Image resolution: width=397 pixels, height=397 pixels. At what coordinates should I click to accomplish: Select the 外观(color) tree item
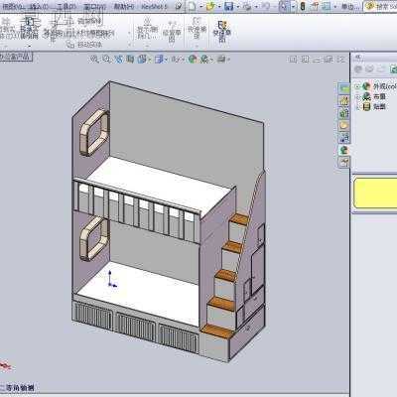click(385, 86)
